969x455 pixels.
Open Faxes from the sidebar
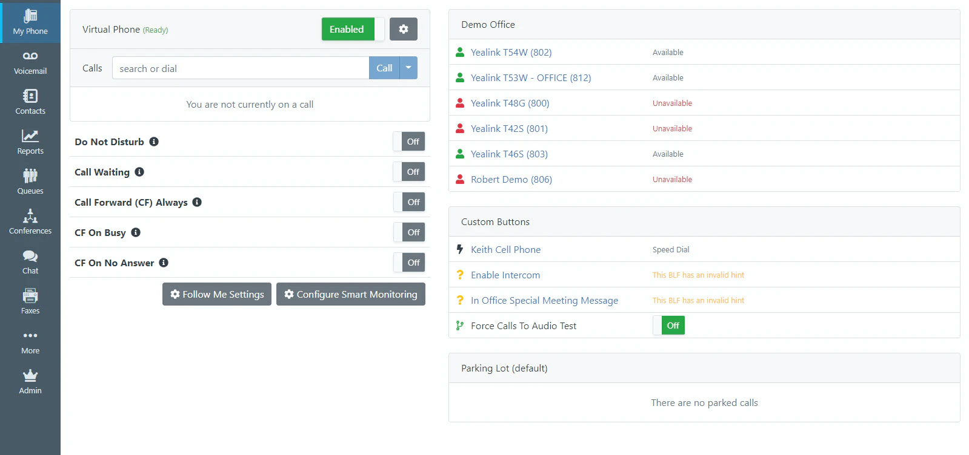click(30, 303)
